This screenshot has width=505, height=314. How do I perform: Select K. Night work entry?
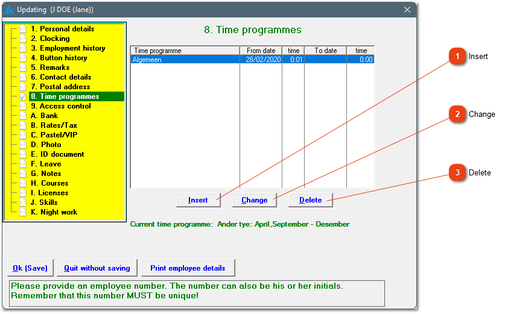pos(54,212)
